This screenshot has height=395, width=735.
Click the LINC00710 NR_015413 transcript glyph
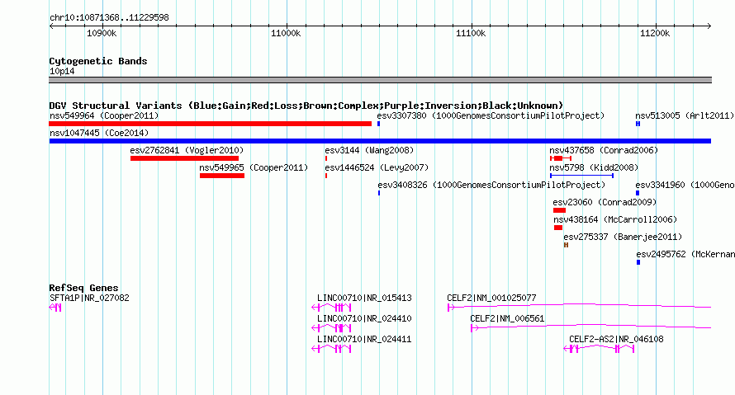pos(331,308)
